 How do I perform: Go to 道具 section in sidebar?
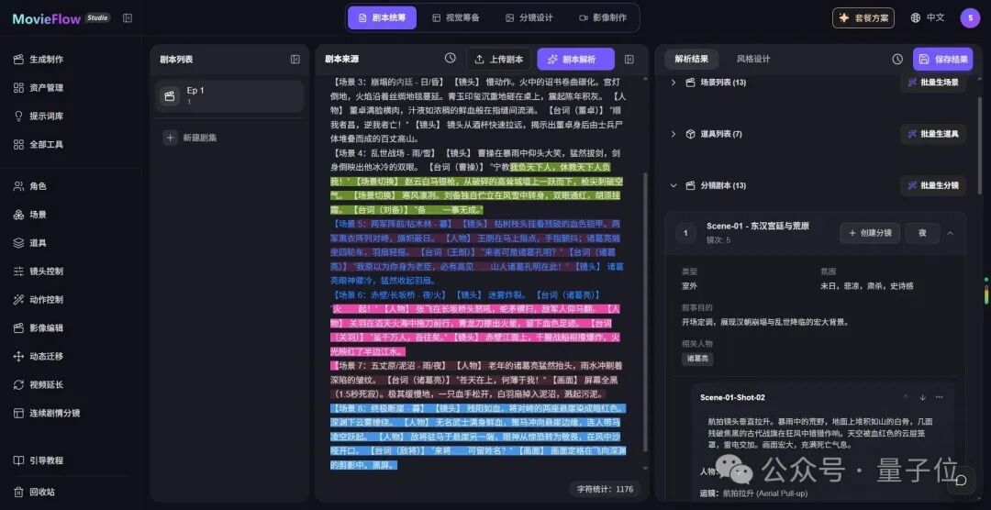(30, 243)
